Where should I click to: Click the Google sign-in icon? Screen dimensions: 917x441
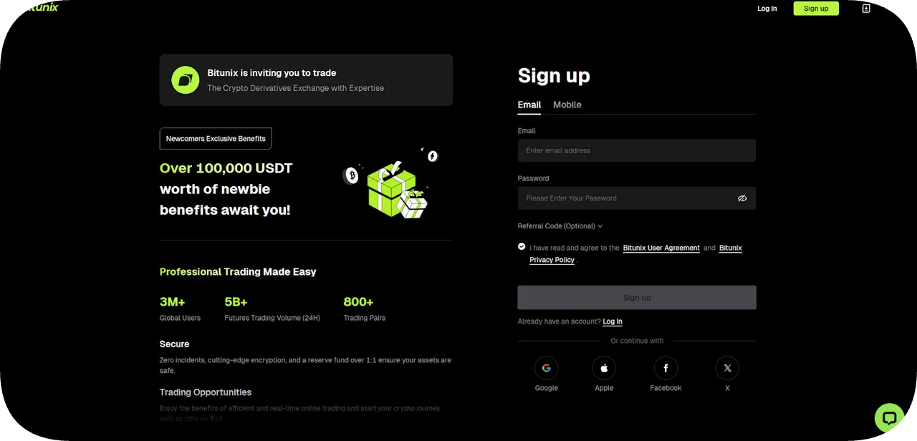pos(546,368)
